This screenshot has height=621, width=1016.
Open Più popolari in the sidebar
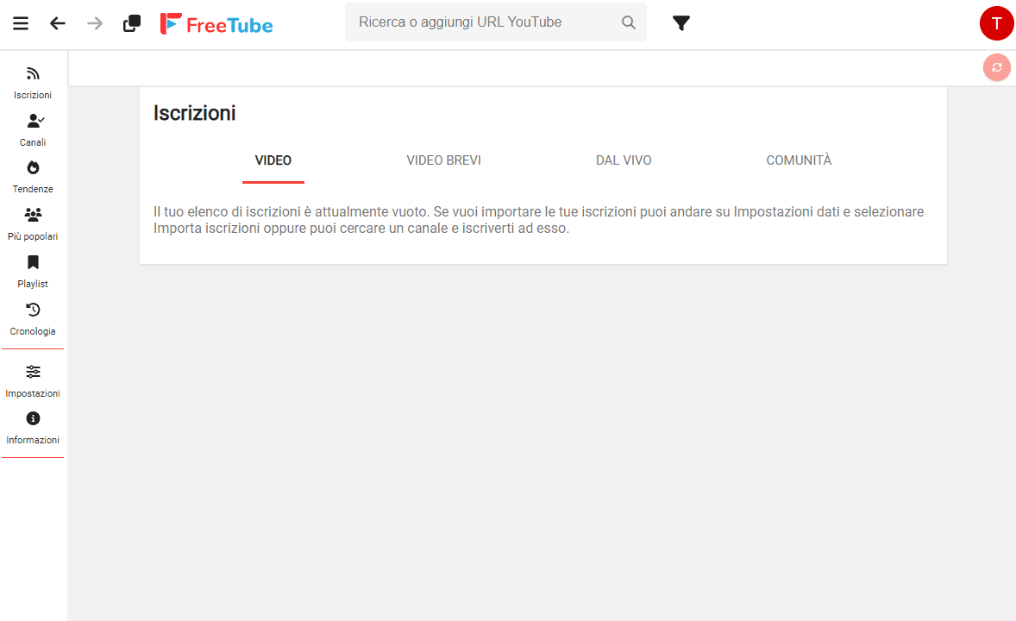(x=33, y=224)
